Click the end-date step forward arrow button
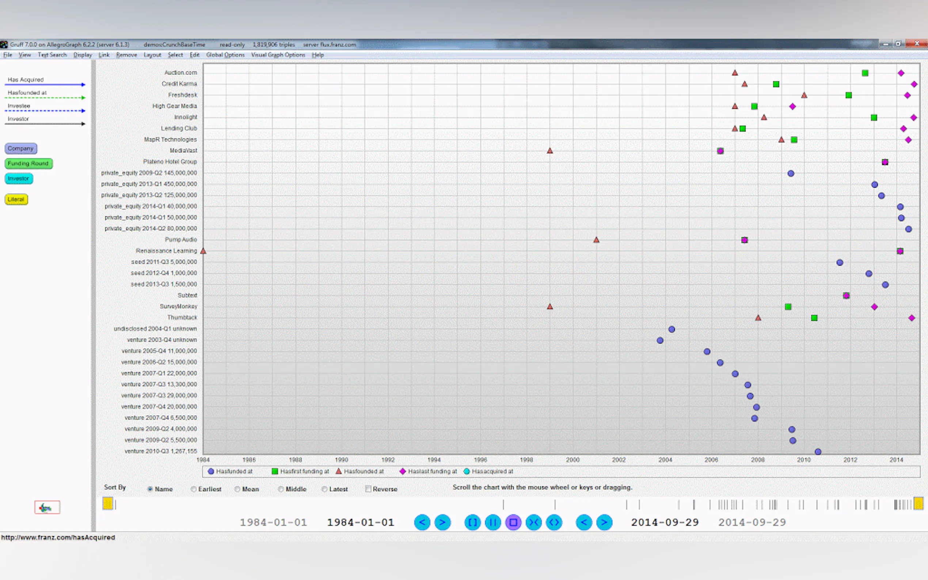This screenshot has width=928, height=580. click(604, 522)
